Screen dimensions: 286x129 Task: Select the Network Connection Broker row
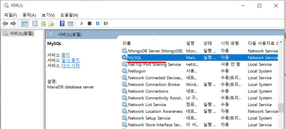pos(200,85)
